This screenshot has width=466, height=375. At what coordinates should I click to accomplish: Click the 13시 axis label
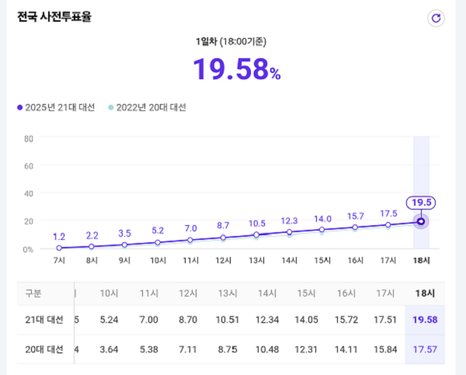[x=256, y=261]
